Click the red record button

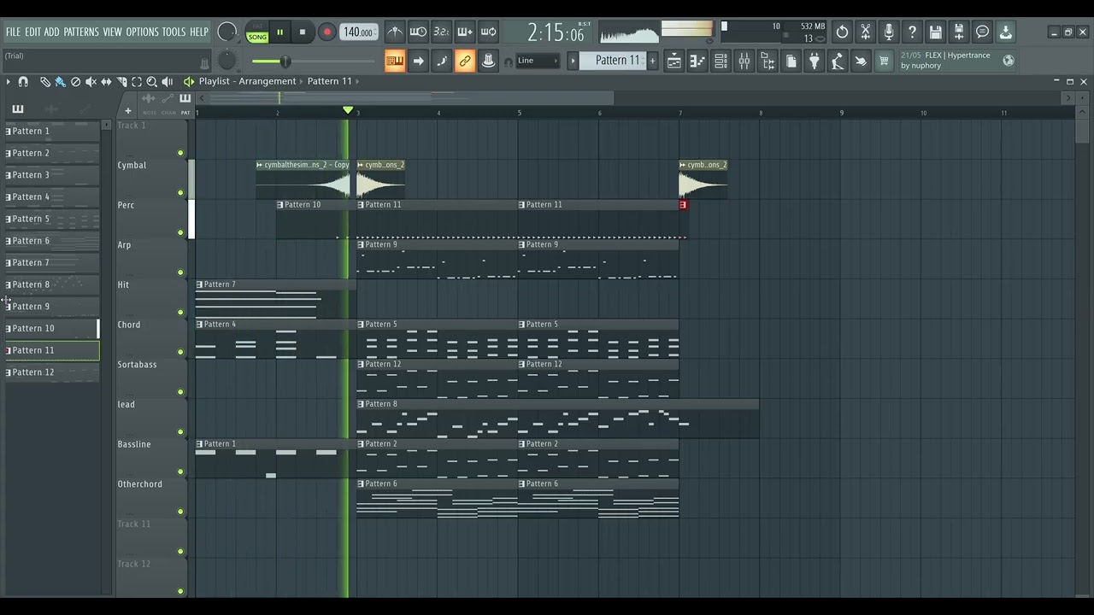(x=326, y=32)
